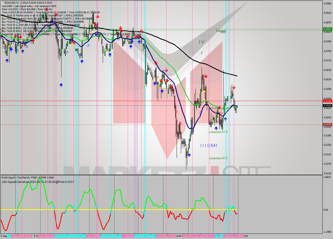333x239 pixels.
Task: Click the single 'I' wave label below 'I V'
Action: (202, 53)
